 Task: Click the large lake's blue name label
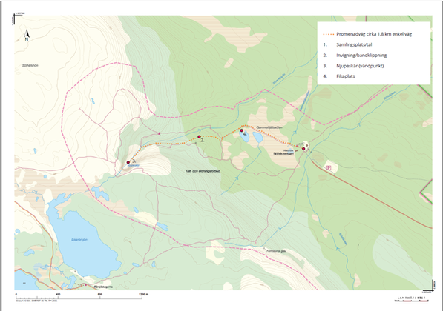79,240
